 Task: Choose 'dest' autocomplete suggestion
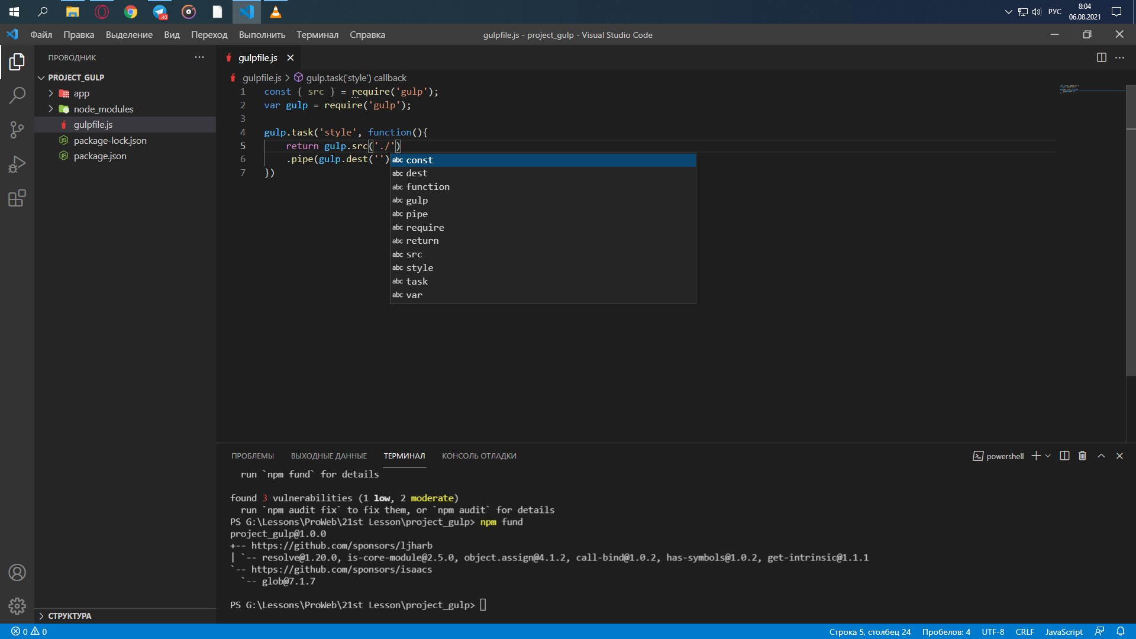click(543, 173)
